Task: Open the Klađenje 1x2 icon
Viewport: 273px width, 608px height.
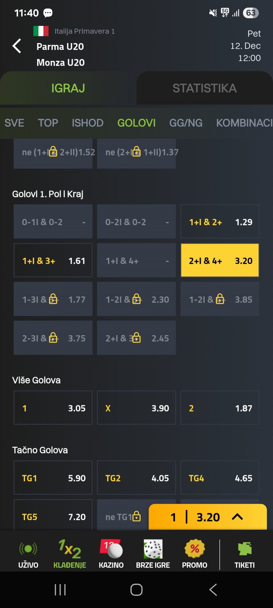Action: point(70,549)
